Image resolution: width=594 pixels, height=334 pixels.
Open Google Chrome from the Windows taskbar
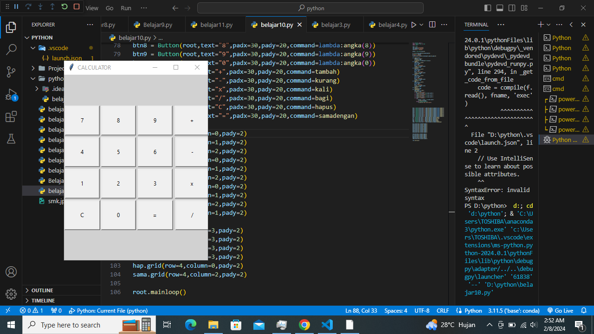tap(304, 325)
